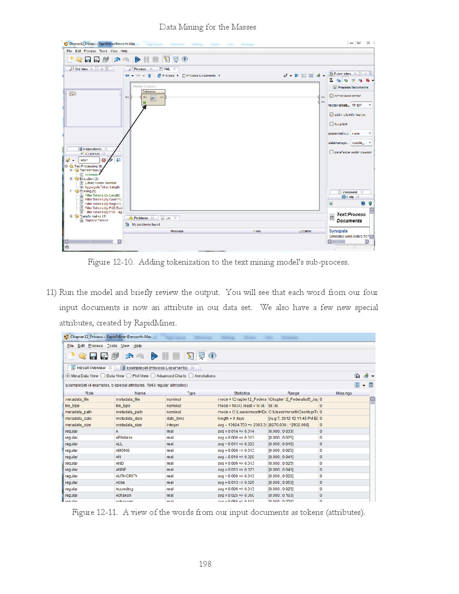Screen dimensions: 459x594
Task: Click the up-arrow parent process icon above the canvas
Action: [x=149, y=76]
